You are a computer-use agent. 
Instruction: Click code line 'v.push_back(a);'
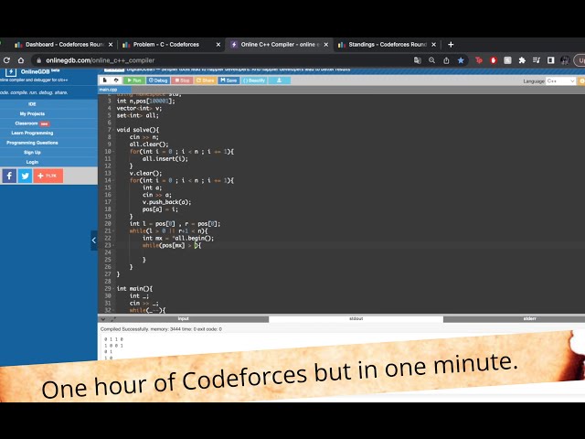pyautogui.click(x=166, y=202)
